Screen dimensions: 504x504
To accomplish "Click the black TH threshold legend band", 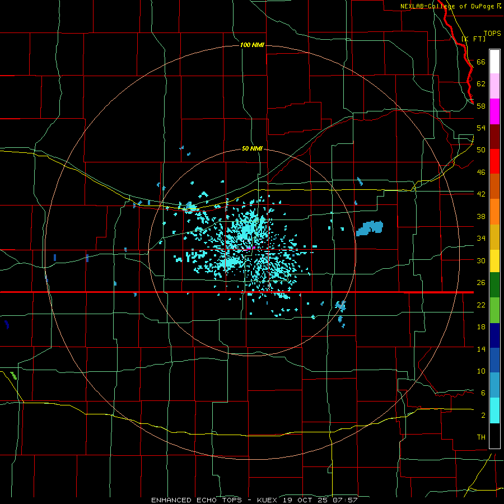I will [x=494, y=436].
